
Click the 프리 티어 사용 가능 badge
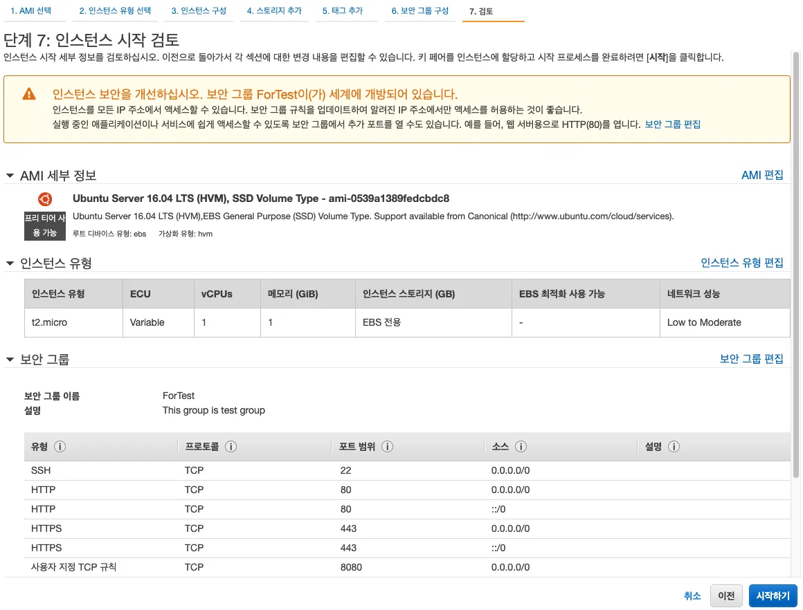click(44, 225)
